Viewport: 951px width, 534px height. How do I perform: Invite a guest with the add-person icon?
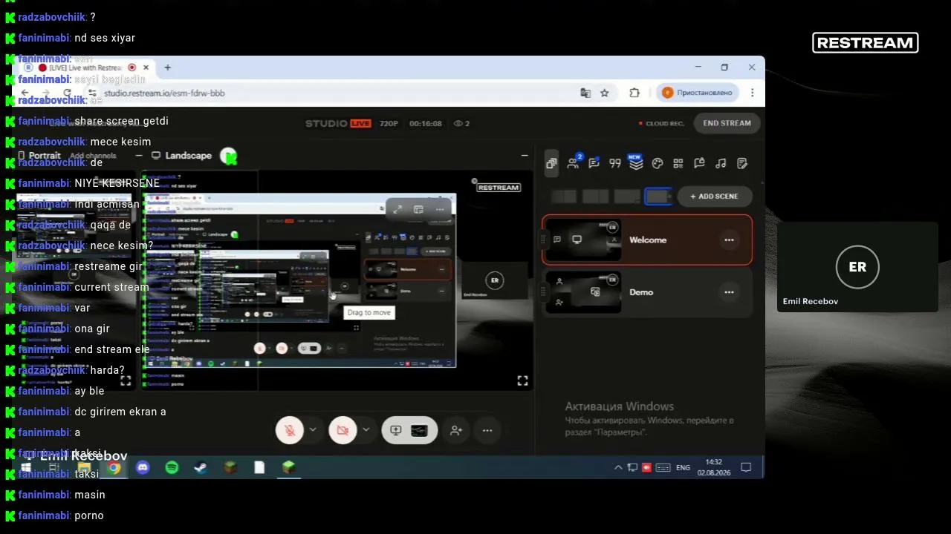tap(456, 430)
